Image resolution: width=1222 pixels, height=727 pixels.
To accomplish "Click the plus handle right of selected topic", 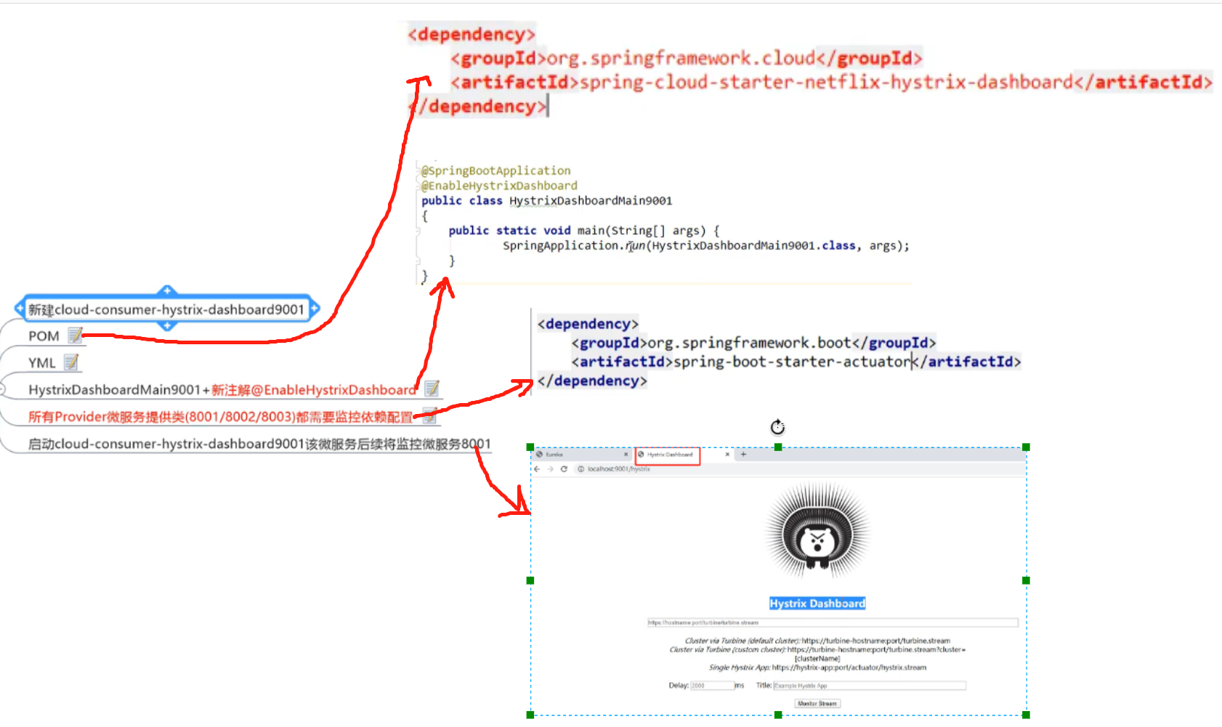I will (315, 309).
